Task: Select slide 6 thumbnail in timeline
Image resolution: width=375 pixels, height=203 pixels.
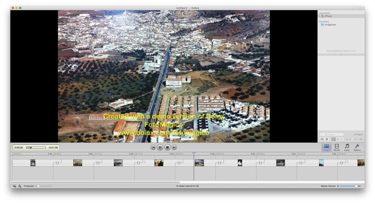Action: (240, 162)
